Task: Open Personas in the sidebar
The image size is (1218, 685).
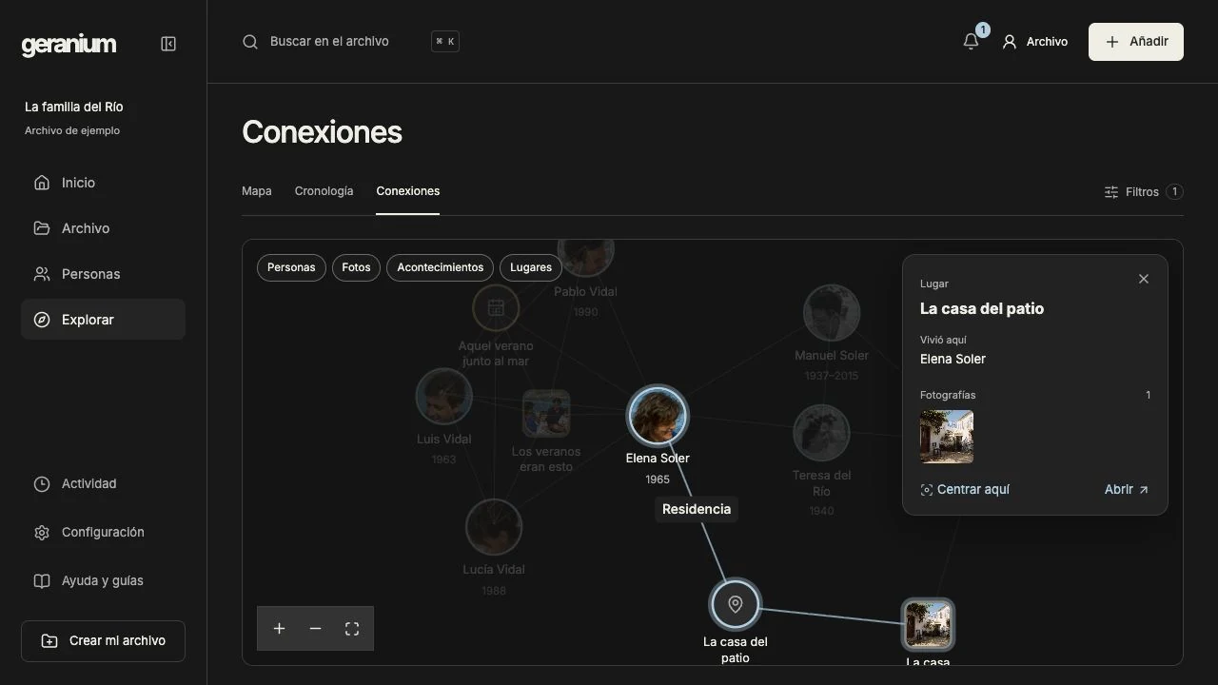Action: [103, 274]
